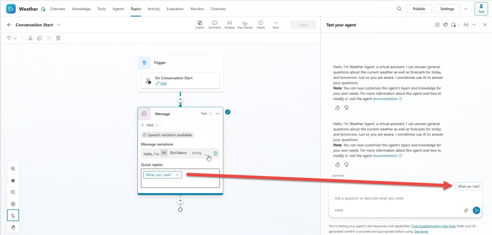
Task: Expand the Conversation Start topic dropdown
Action: pos(59,25)
